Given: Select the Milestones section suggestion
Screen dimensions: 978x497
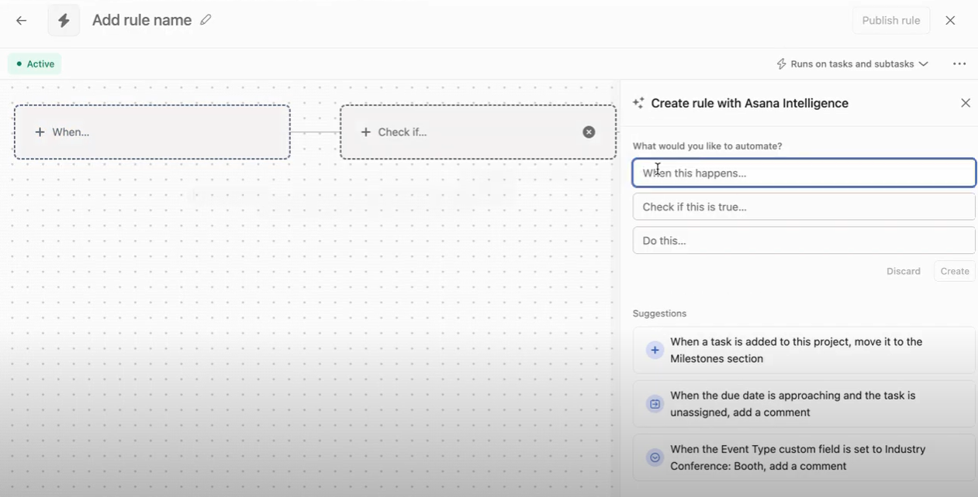Looking at the screenshot, I should pyautogui.click(x=803, y=350).
